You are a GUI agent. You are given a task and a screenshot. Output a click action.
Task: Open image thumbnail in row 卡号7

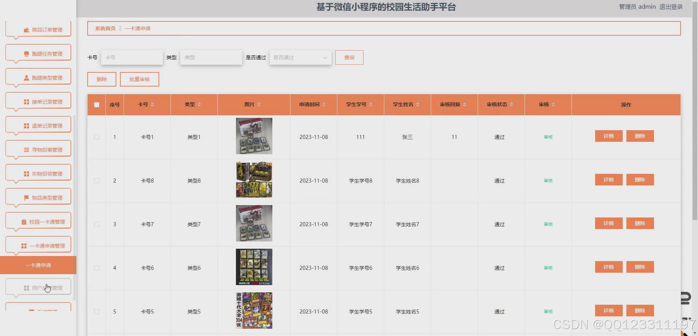(254, 223)
